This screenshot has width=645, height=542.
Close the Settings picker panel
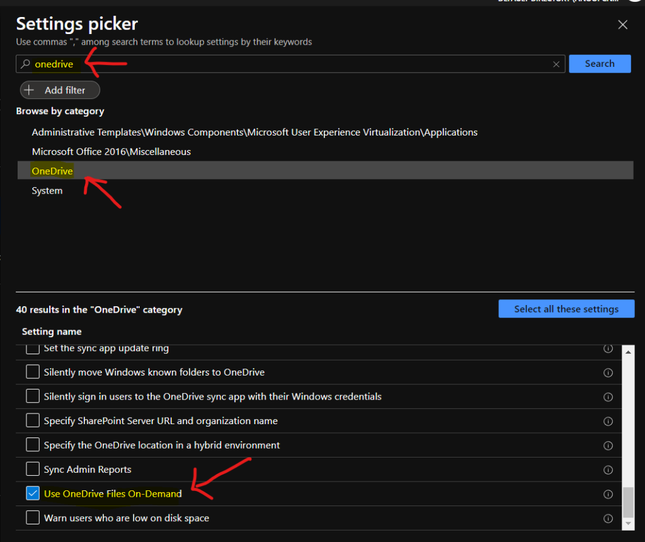click(622, 25)
